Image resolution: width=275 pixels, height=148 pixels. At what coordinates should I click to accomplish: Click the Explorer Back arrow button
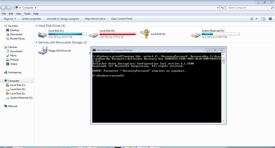coord(3,8)
